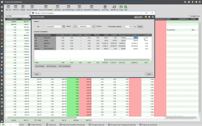This screenshot has width=202, height=126.
Task: Go to the previous period arrow button
Action: point(75,26)
